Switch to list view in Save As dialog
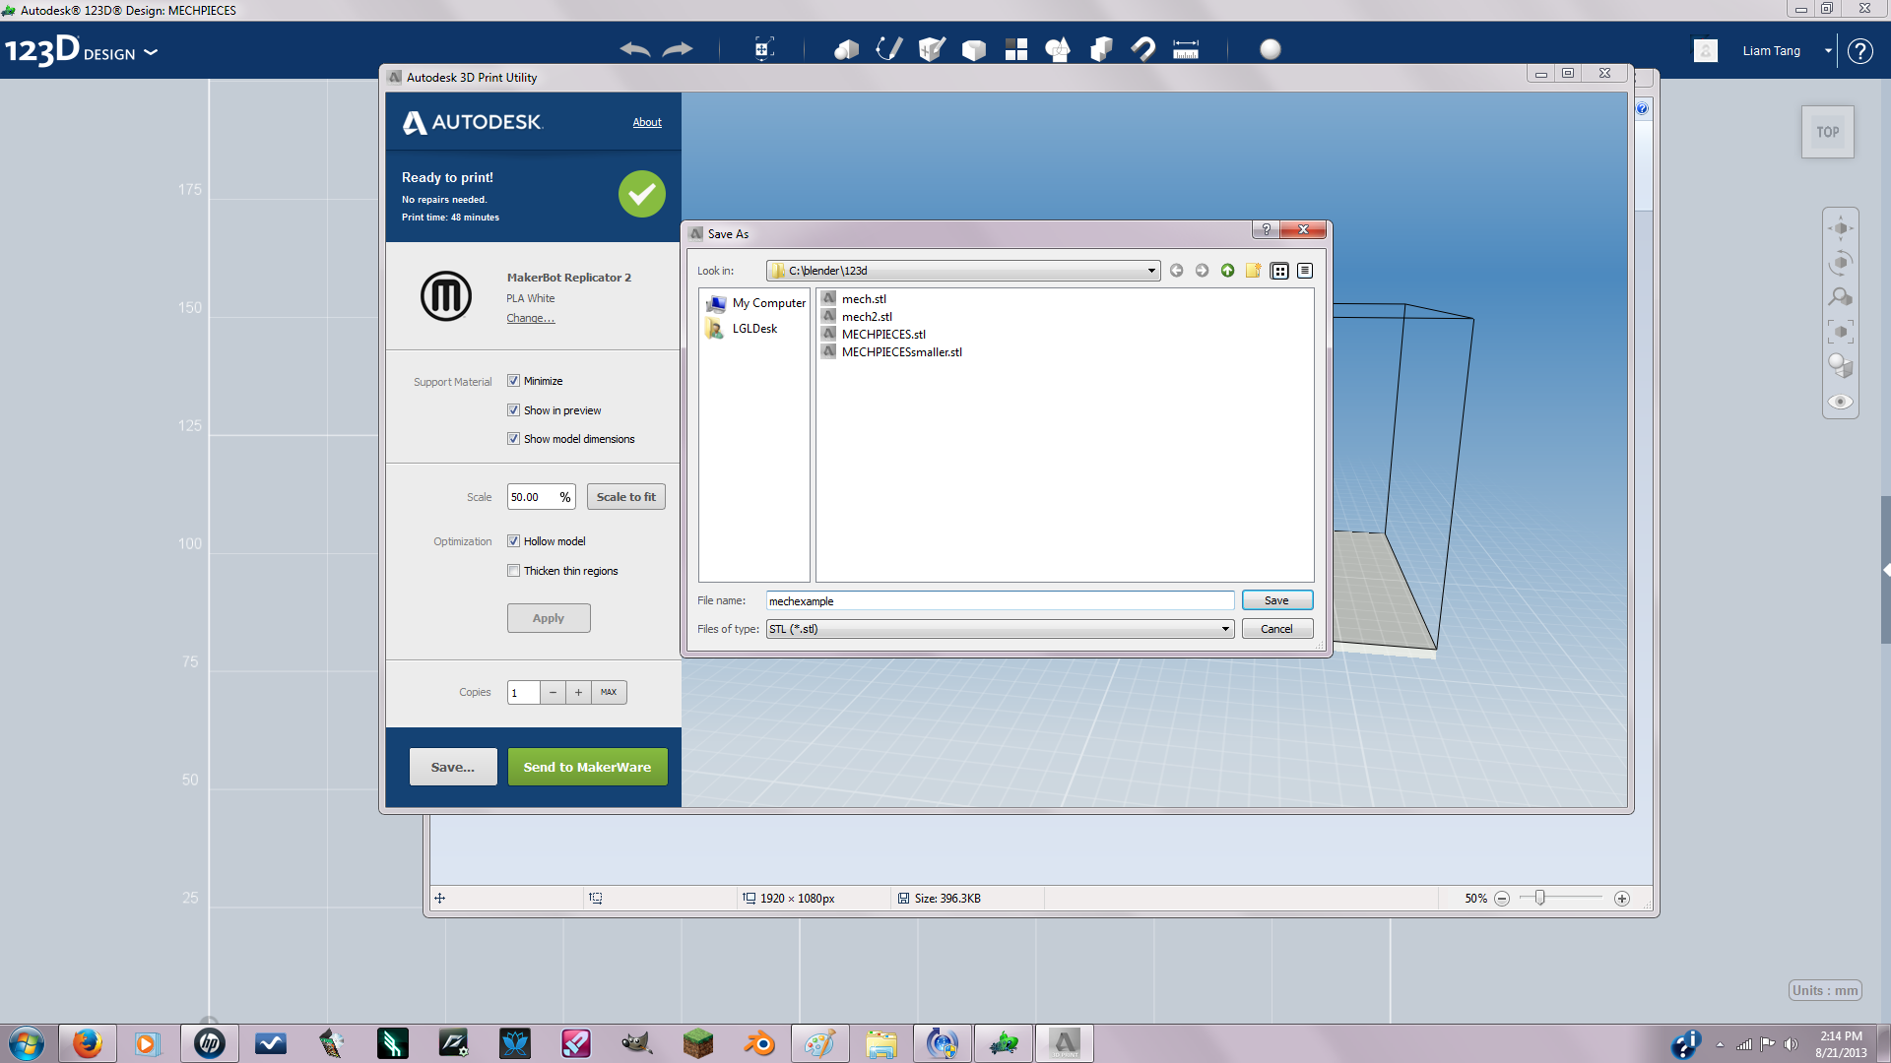Viewport: 1891px width, 1063px height. tap(1279, 271)
